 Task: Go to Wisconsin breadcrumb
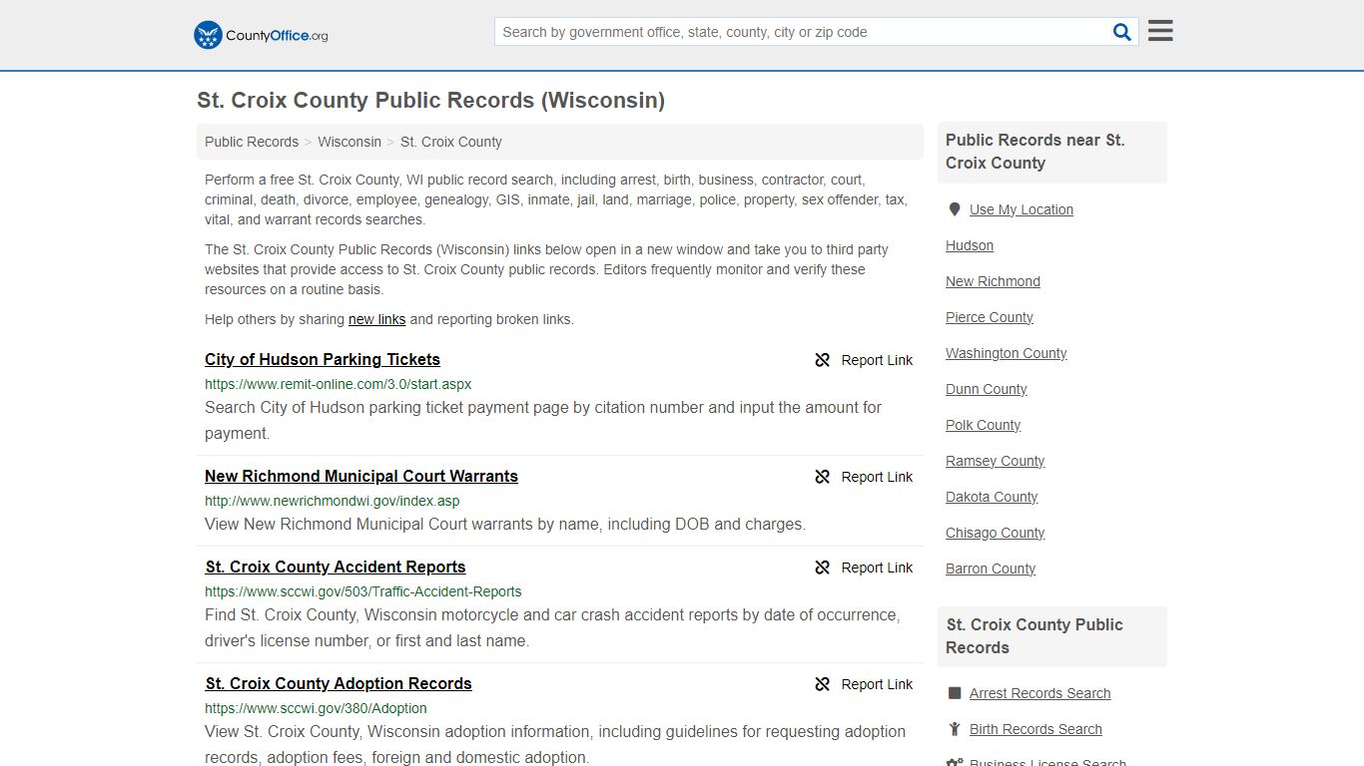point(349,142)
